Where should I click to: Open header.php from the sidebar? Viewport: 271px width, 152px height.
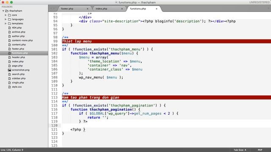coord(18,57)
